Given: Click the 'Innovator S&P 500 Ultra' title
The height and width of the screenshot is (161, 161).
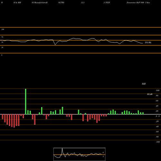Looking at the screenshot, I should (x=138, y=3).
